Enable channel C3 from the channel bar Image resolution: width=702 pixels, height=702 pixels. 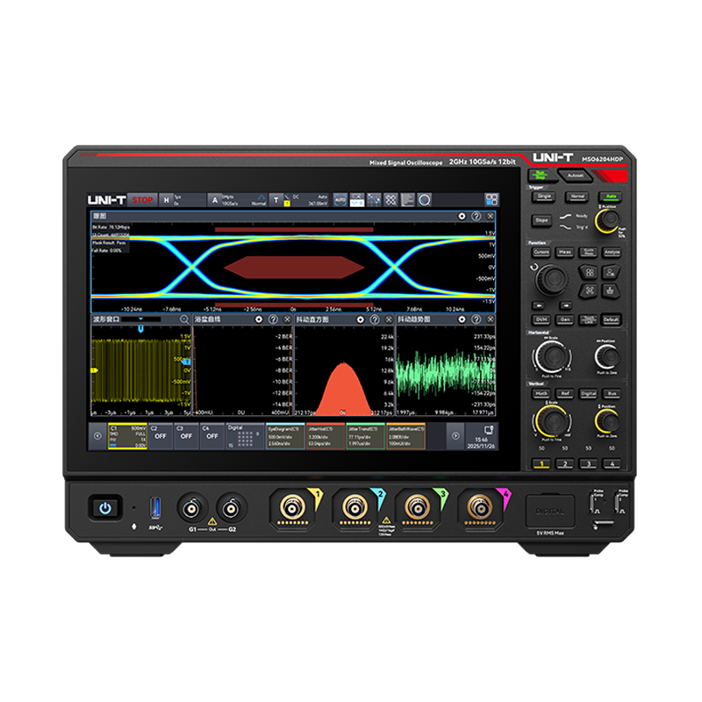(x=186, y=434)
